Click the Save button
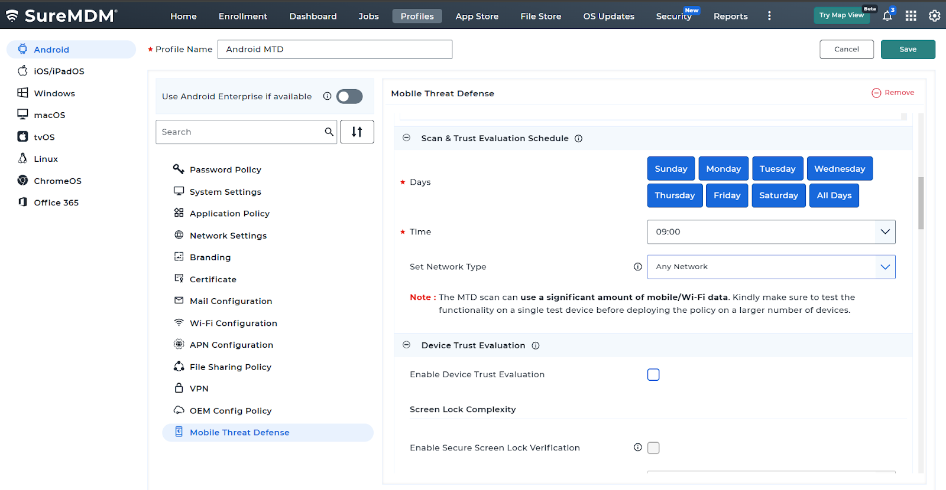 (908, 50)
